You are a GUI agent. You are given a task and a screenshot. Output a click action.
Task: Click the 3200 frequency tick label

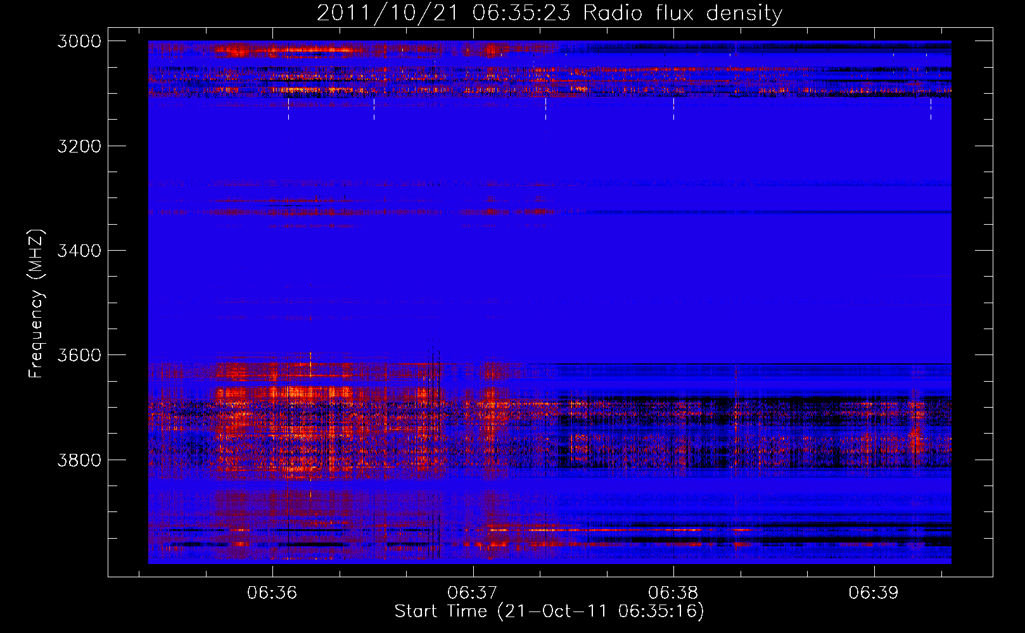79,146
